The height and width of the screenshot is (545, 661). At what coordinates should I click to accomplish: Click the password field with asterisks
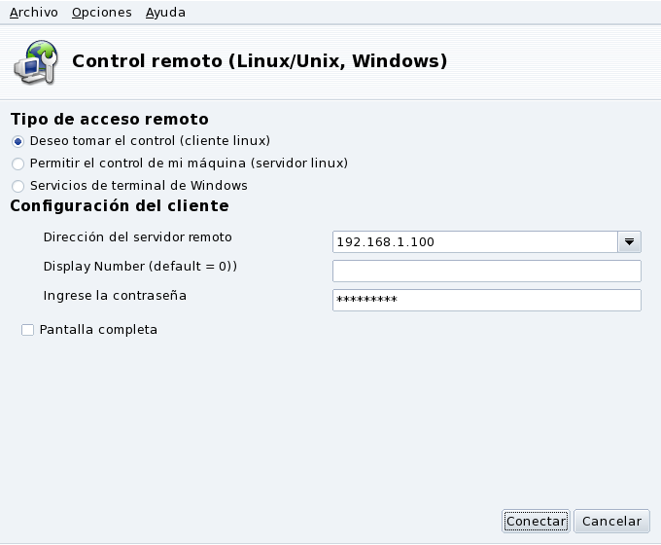point(486,300)
